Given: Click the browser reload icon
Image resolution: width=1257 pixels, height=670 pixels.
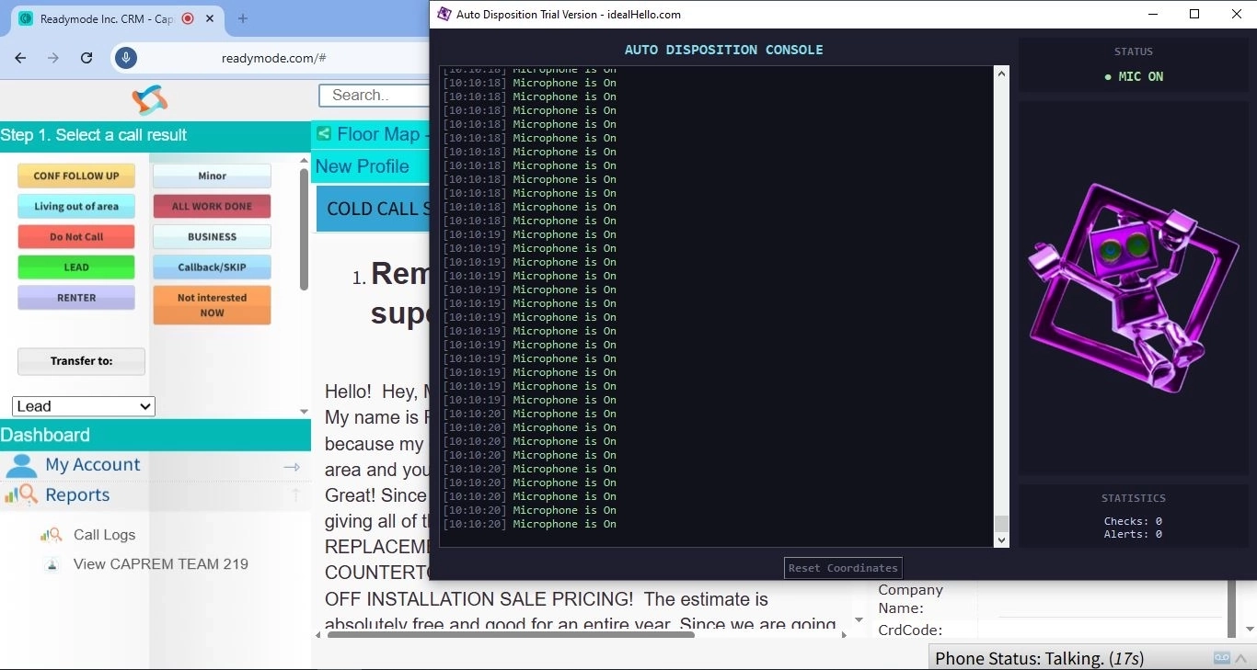Looking at the screenshot, I should pos(86,58).
